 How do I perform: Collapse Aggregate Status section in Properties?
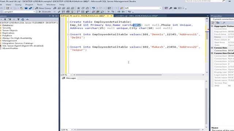coord(212,26)
